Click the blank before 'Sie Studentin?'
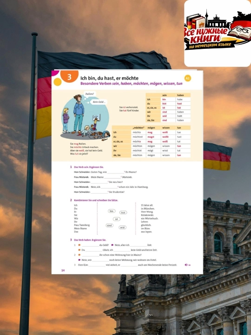This screenshot has width=251, height=335. click(x=99, y=192)
